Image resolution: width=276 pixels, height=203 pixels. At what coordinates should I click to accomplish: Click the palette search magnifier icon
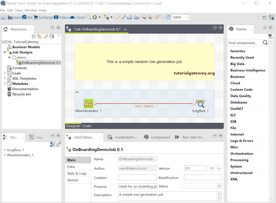click(x=265, y=43)
